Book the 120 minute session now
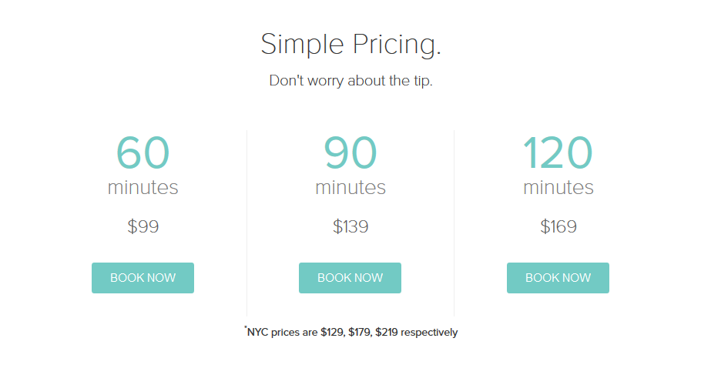 click(x=558, y=278)
